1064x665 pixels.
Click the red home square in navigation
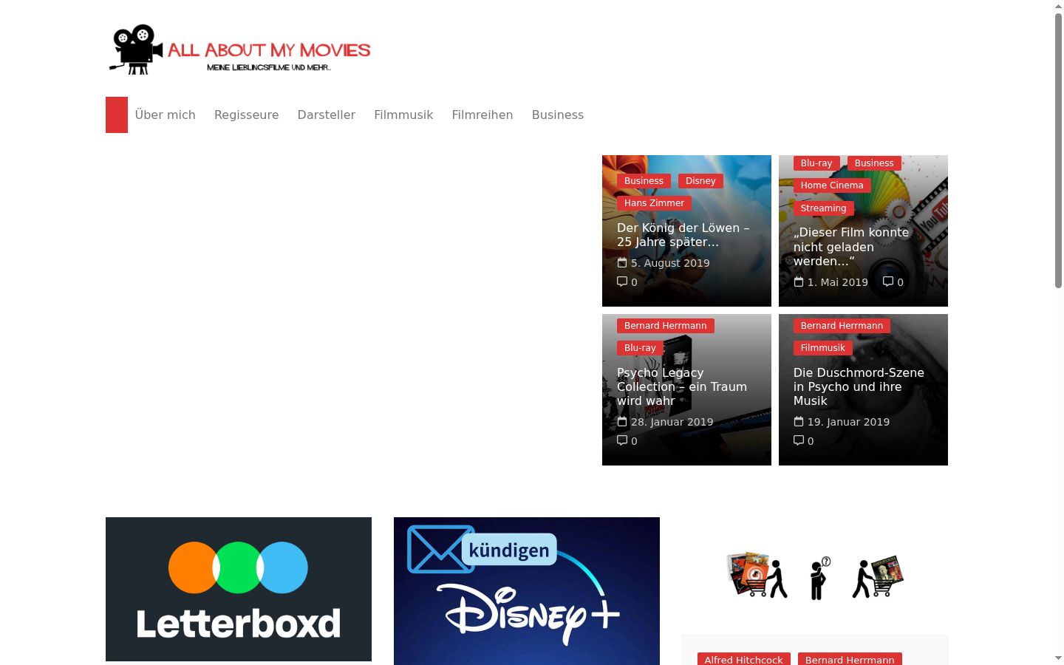tap(117, 115)
